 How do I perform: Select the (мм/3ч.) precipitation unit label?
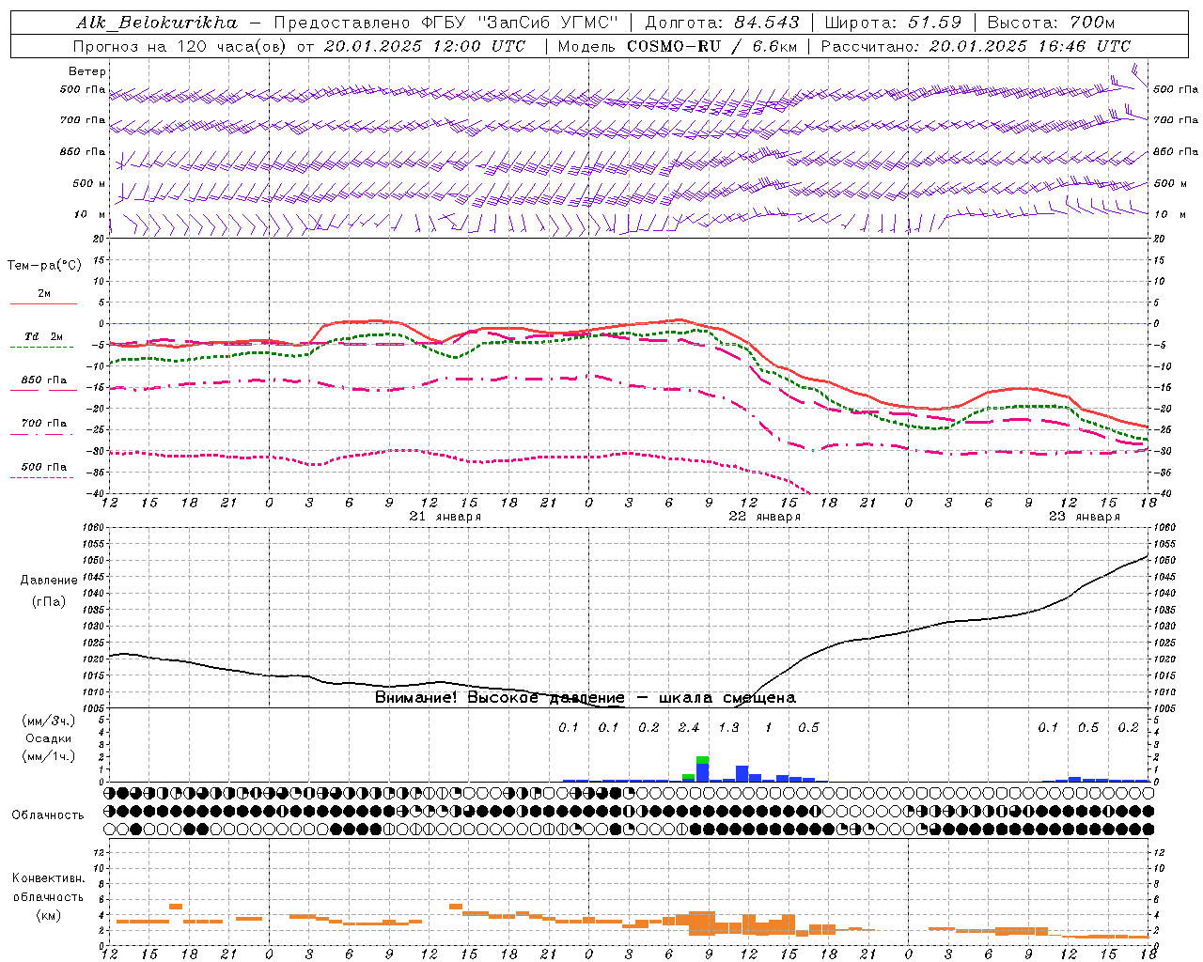(x=49, y=721)
